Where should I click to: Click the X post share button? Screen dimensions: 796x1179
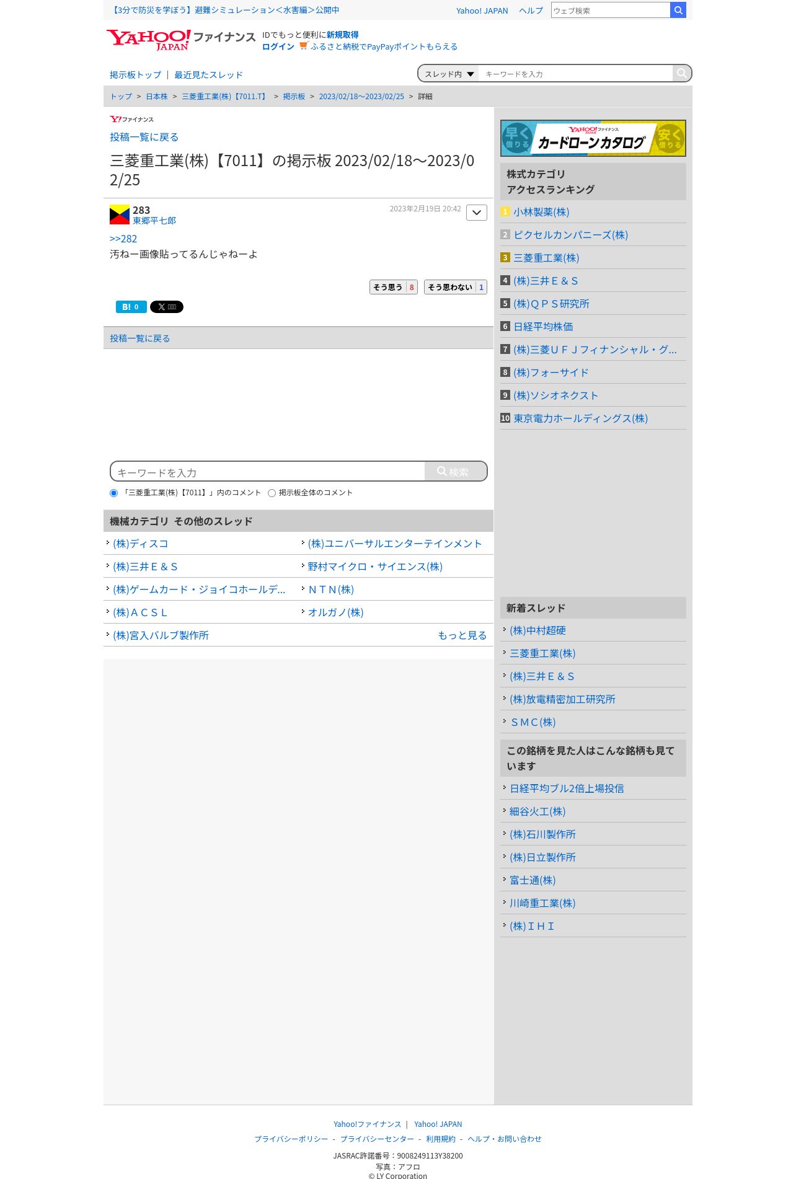167,307
